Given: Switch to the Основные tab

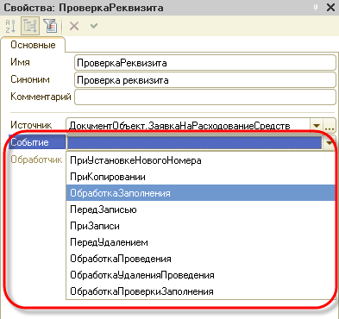Looking at the screenshot, I should (x=33, y=45).
